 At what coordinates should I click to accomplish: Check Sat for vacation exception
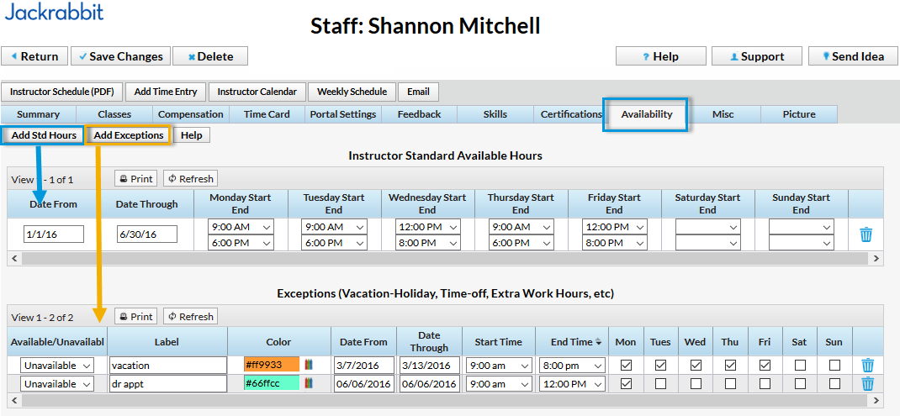pos(800,365)
